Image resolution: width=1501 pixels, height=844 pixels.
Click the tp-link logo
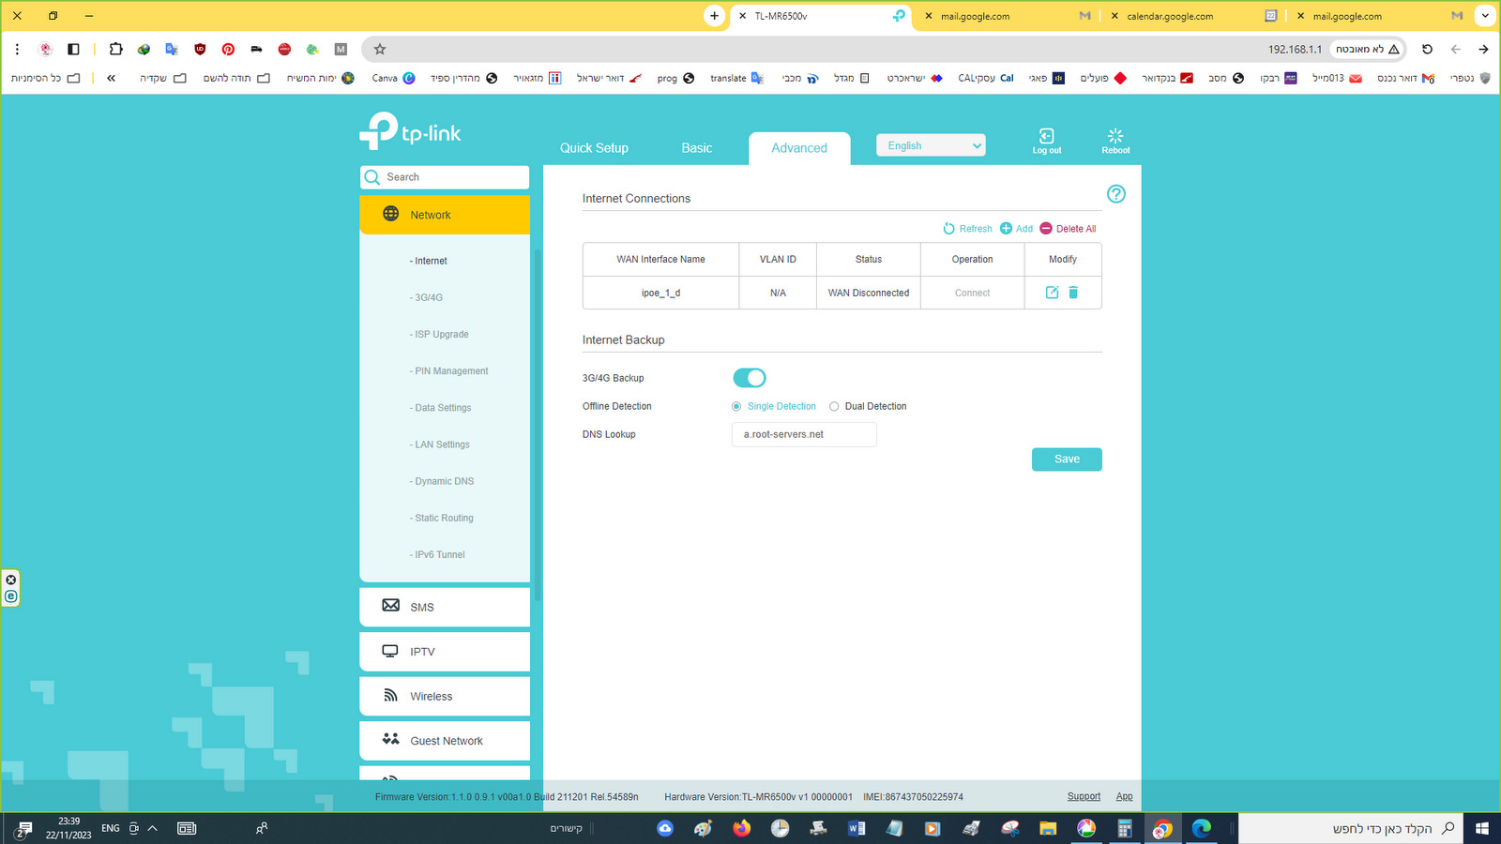coord(410,131)
